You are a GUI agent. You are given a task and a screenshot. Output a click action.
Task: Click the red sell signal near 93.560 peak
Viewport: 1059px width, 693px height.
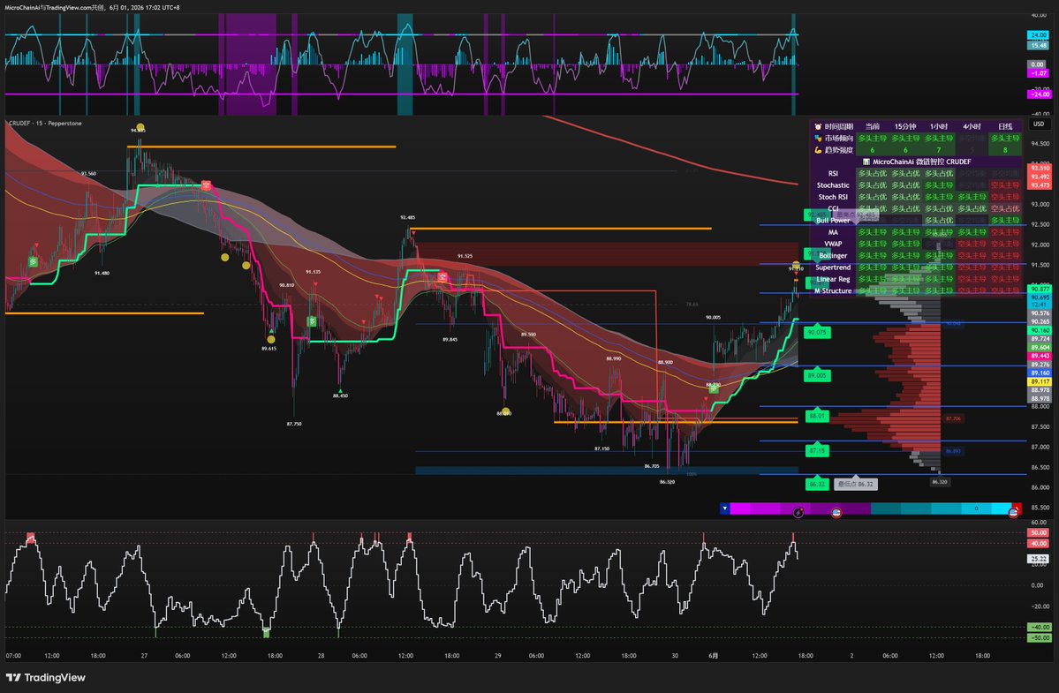(206, 185)
